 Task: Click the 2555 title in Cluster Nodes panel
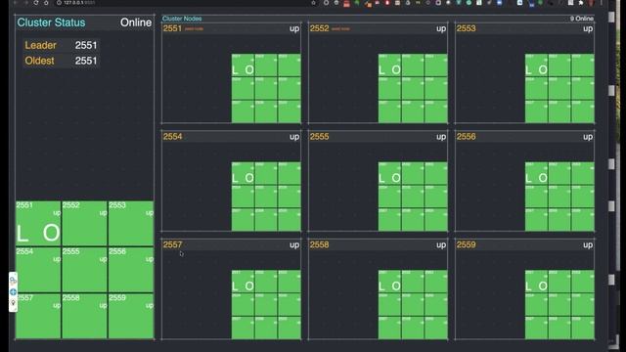[x=320, y=137]
